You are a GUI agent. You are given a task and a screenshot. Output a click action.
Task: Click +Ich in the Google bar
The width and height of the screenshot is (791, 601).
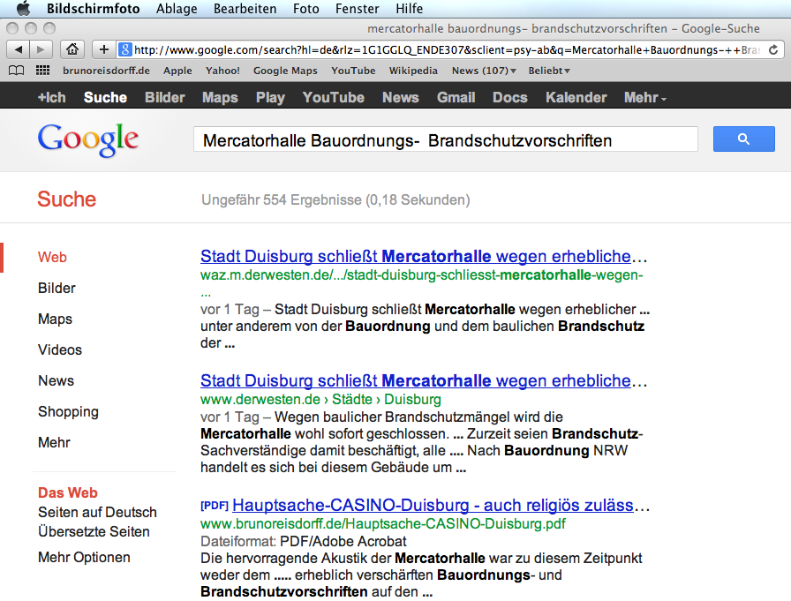click(52, 97)
